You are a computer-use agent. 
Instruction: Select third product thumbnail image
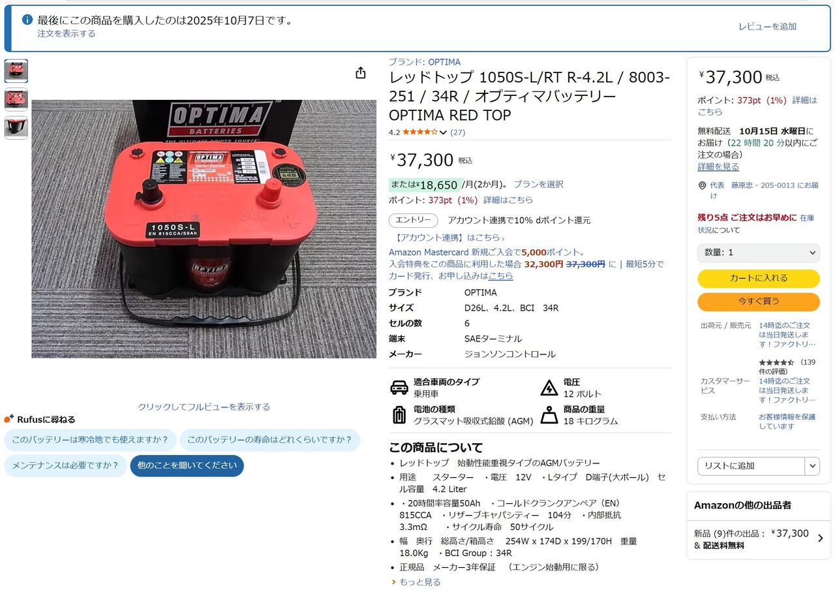(x=16, y=127)
